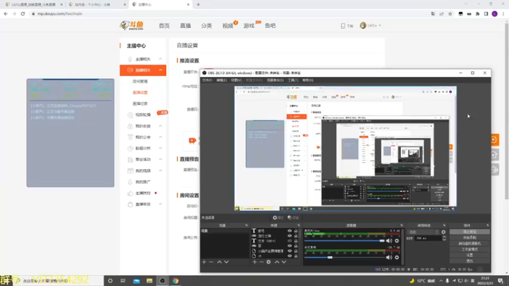Click the highlighted stop streaming button in OBS
The height and width of the screenshot is (286, 509).
tap(470, 232)
